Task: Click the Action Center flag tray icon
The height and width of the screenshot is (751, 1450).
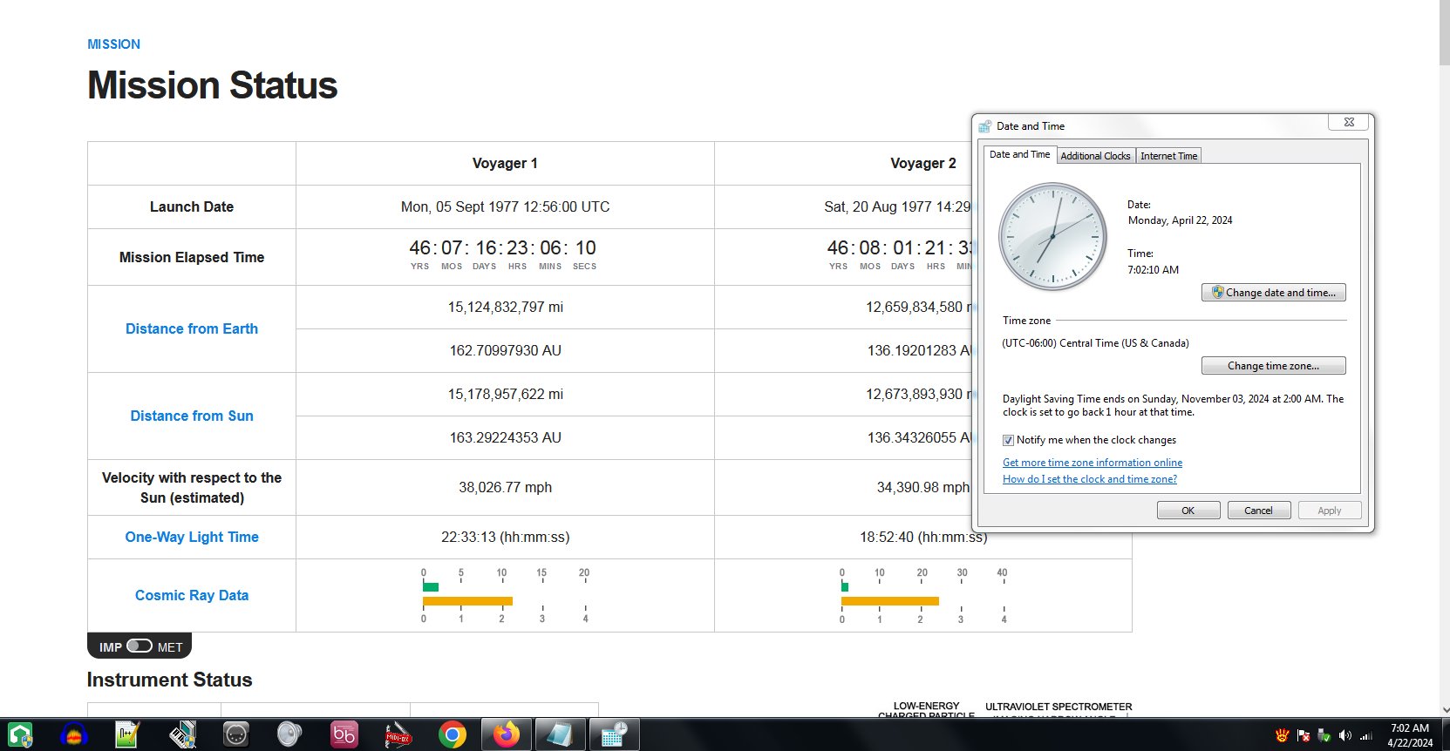Action: 1304,735
